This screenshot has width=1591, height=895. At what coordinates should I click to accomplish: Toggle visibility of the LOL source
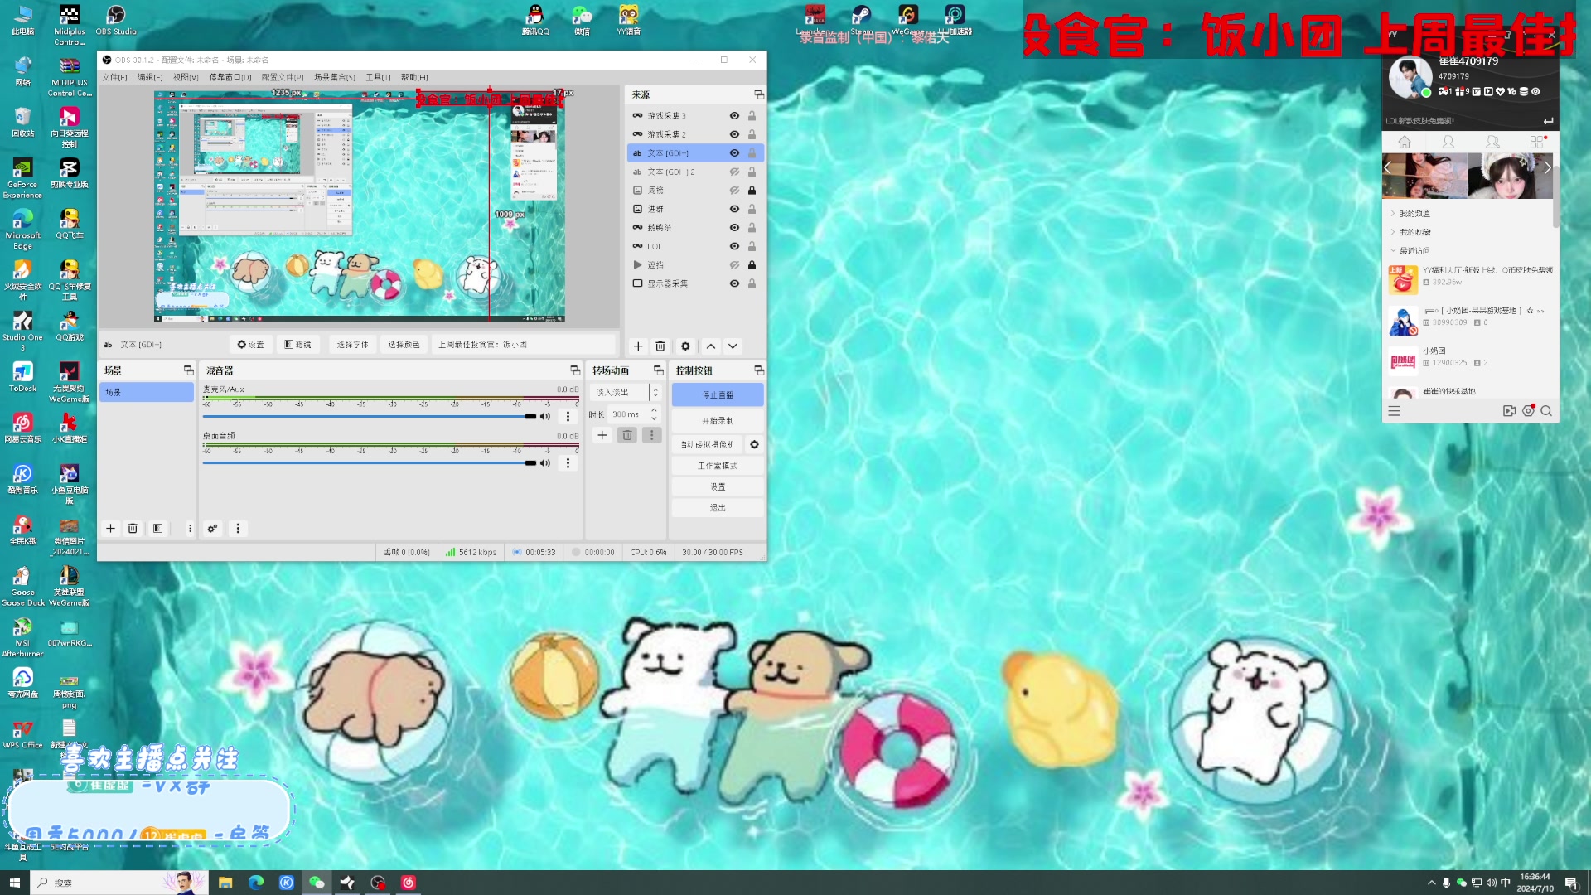click(734, 246)
